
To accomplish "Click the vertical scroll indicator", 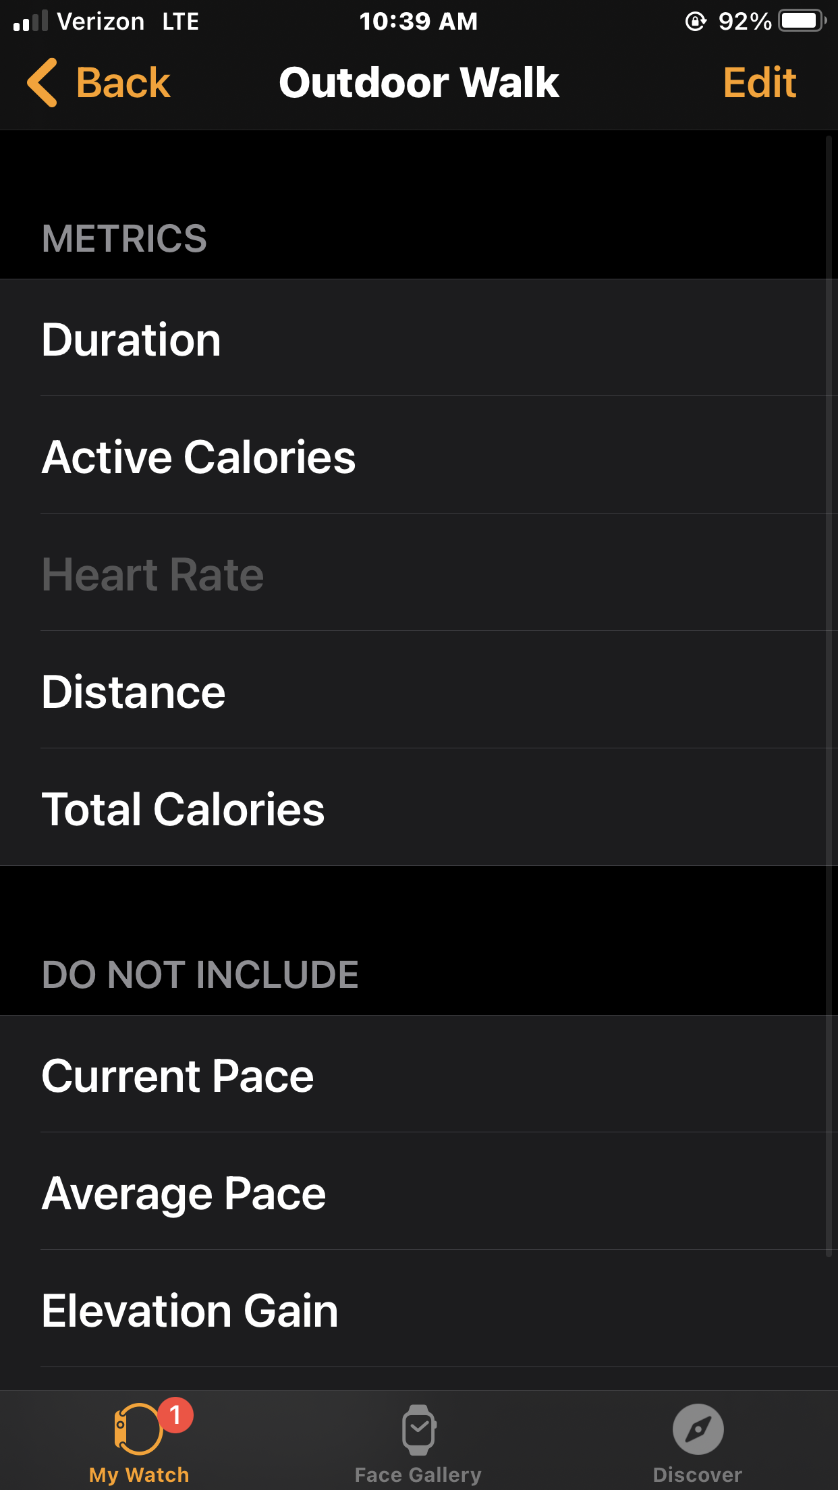I will tap(829, 695).
